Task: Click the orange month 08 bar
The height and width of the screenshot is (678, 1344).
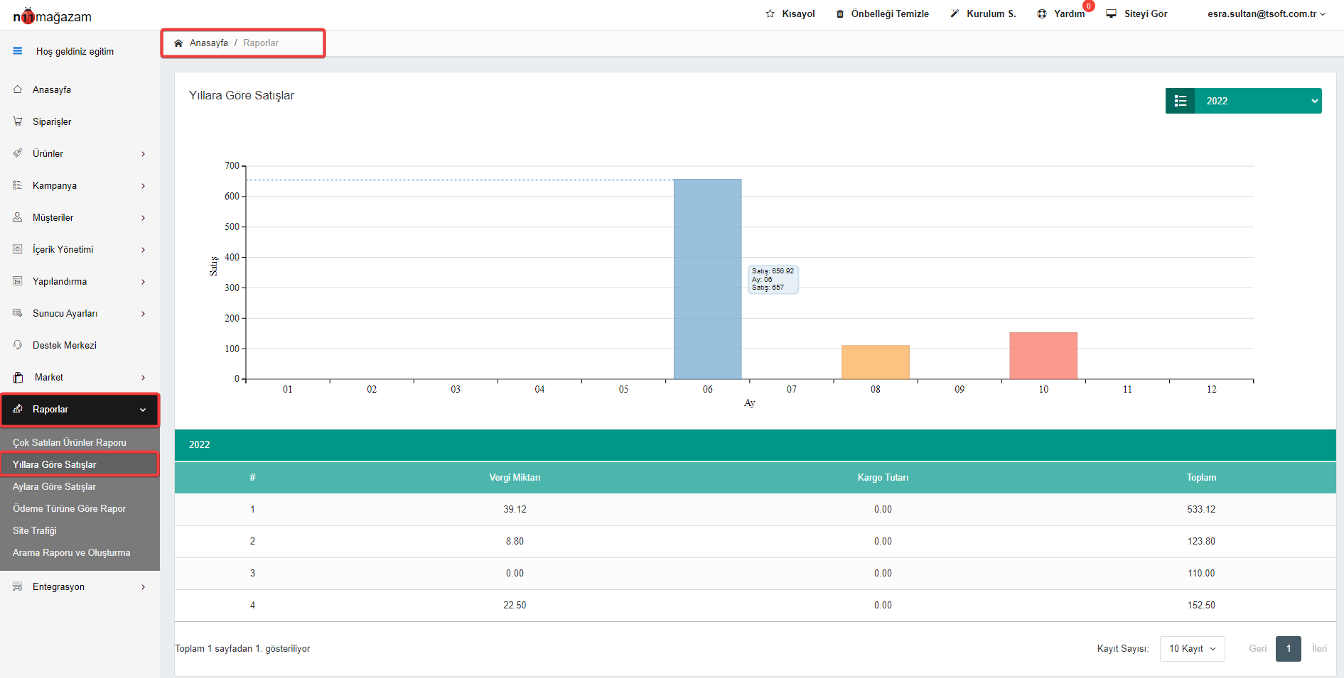Action: (876, 362)
